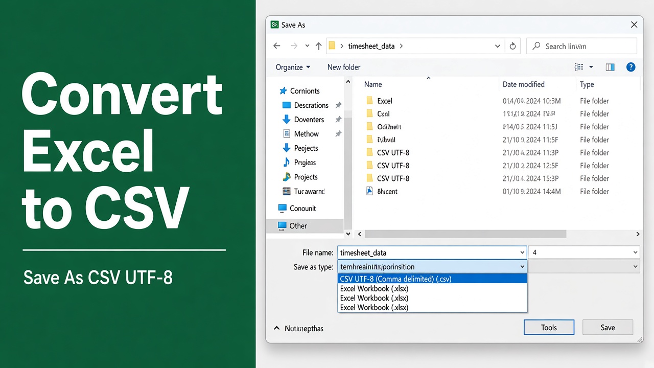
Task: Click the Excel icon in title bar
Action: point(275,25)
